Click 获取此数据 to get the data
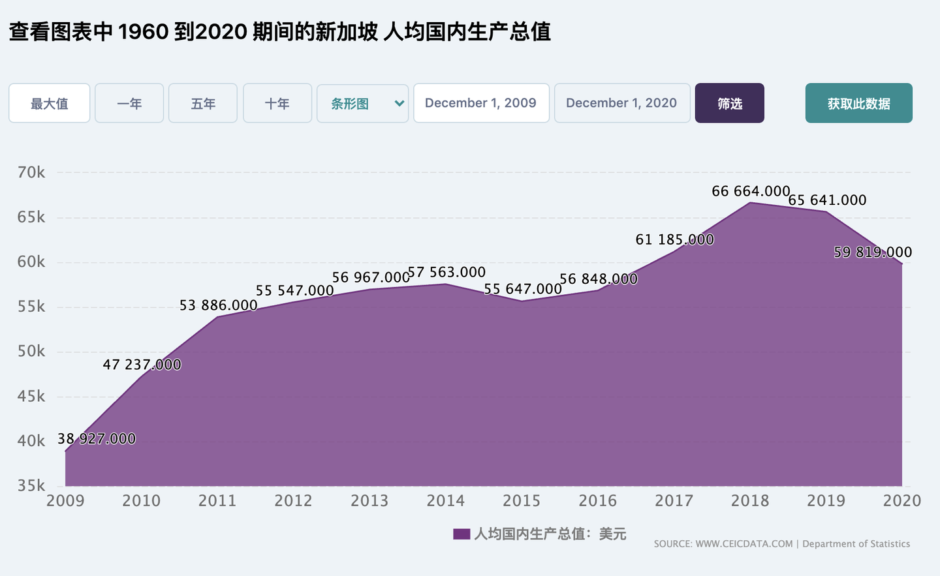This screenshot has width=940, height=576. 858,103
